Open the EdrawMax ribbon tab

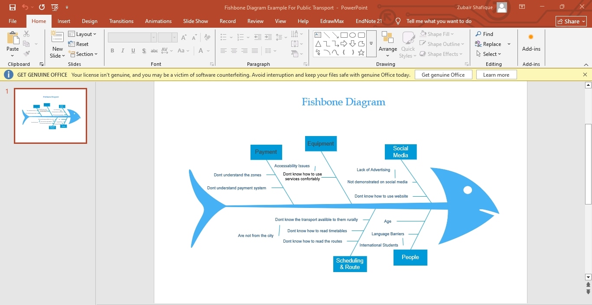[332, 21]
